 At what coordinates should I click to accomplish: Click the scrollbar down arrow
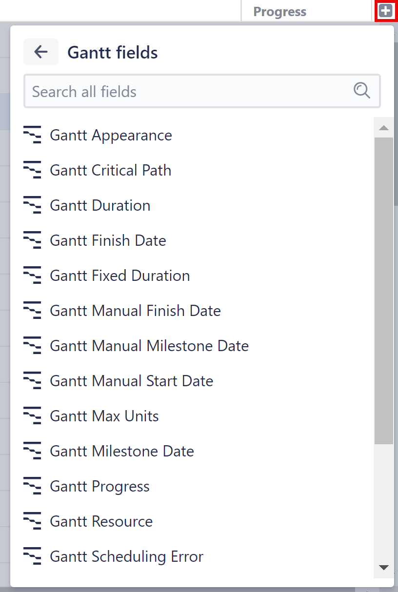point(384,568)
